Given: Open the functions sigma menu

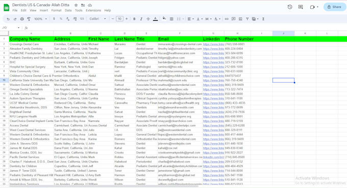Looking at the screenshot, I should [x=263, y=19].
